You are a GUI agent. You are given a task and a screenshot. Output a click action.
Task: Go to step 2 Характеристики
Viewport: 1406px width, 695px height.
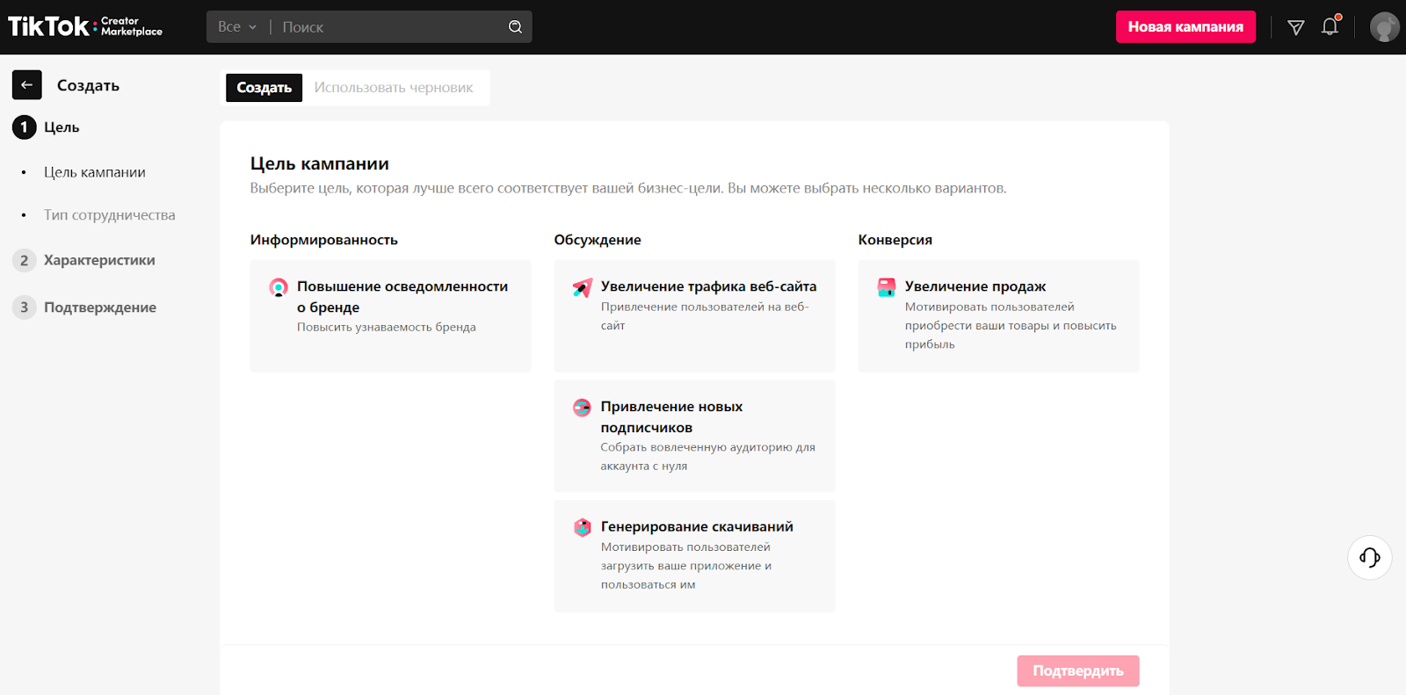tap(99, 260)
